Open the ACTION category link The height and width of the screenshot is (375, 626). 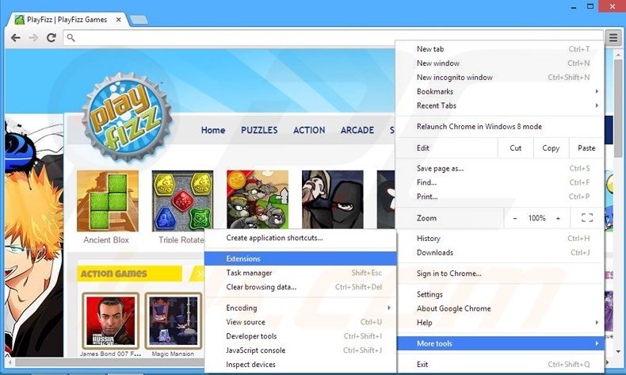(x=309, y=130)
